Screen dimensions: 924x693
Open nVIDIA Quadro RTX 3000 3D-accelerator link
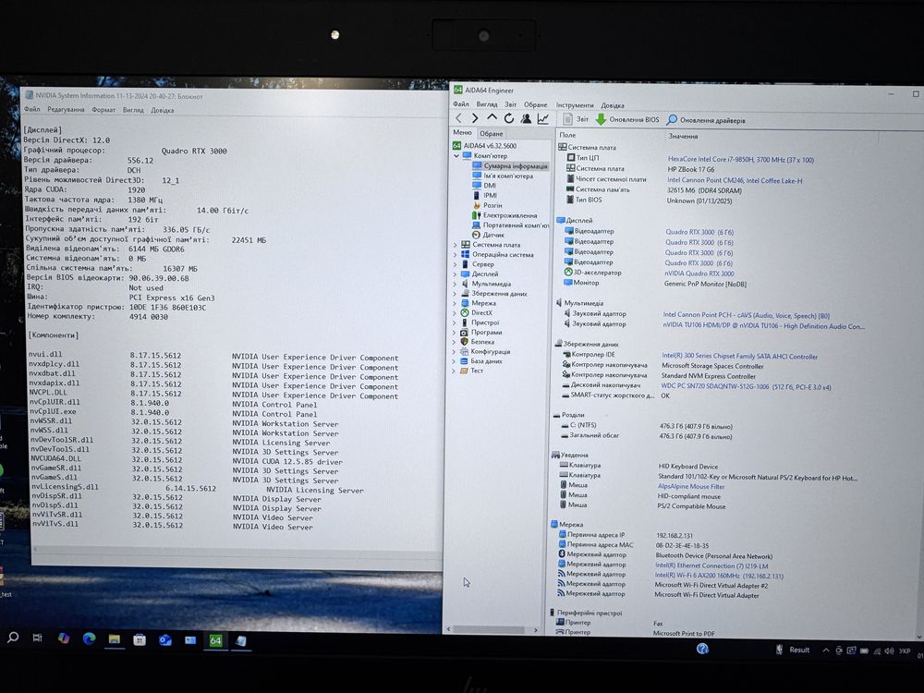[x=699, y=274]
